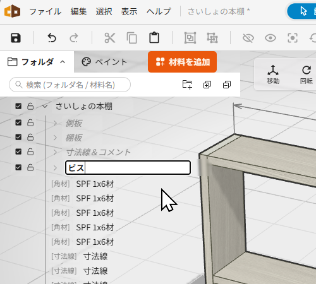Toggle lock for 側板 folder
The height and width of the screenshot is (284, 316).
[30, 122]
